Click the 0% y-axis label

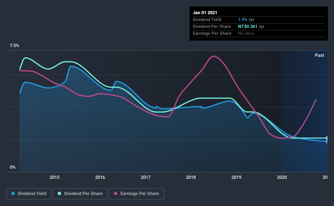coord(13,167)
